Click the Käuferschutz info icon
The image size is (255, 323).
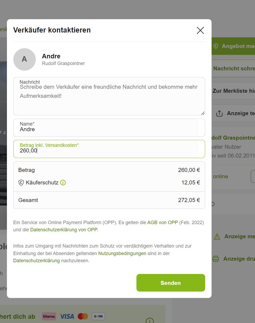click(x=63, y=183)
